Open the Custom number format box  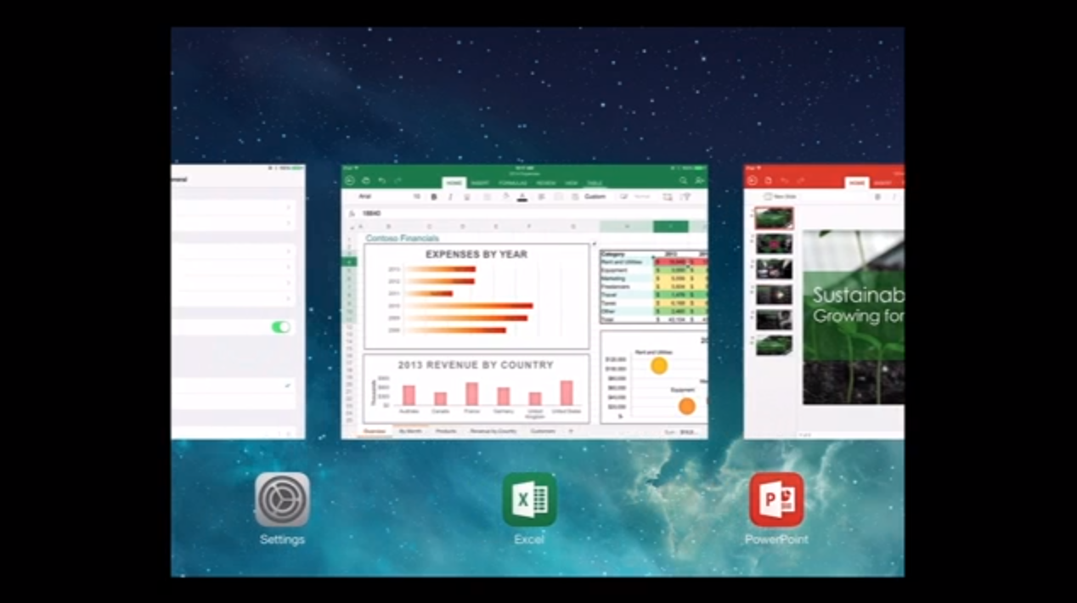point(595,197)
